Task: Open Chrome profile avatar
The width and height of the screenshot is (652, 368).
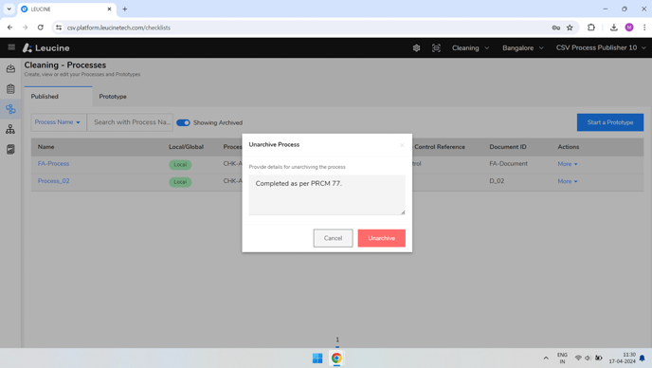Action: tap(629, 28)
